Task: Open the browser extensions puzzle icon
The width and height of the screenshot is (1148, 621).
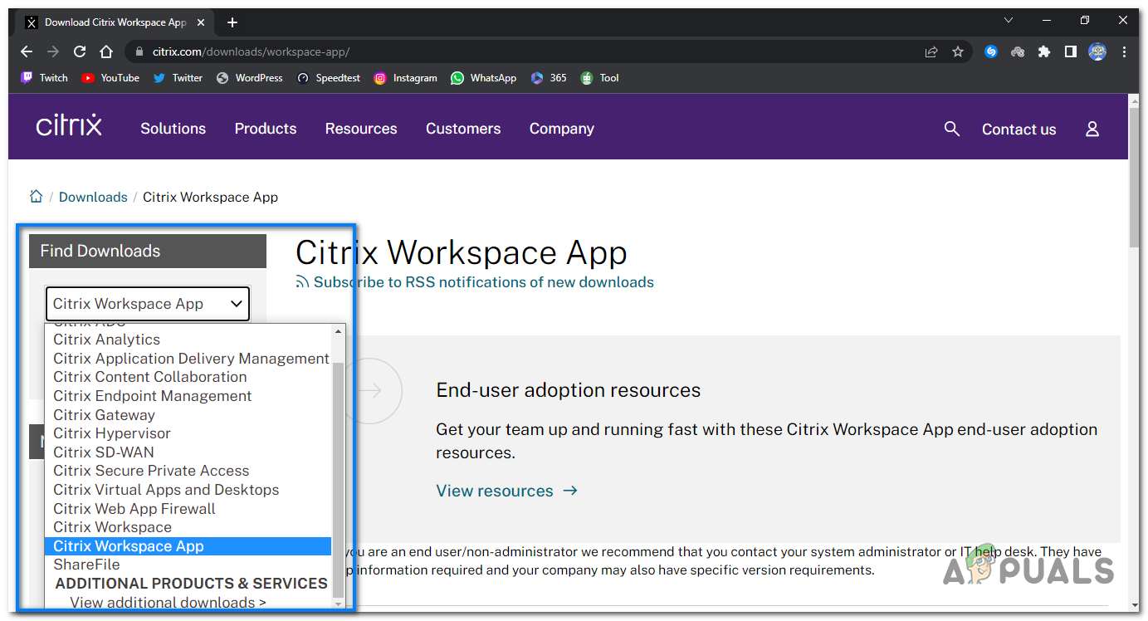Action: pos(1044,51)
